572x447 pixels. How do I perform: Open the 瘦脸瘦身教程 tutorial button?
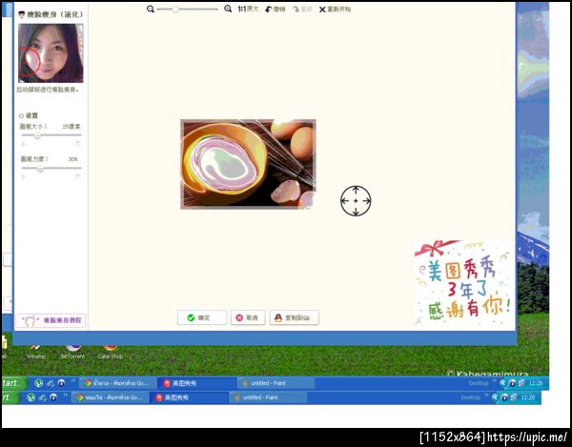(x=51, y=320)
